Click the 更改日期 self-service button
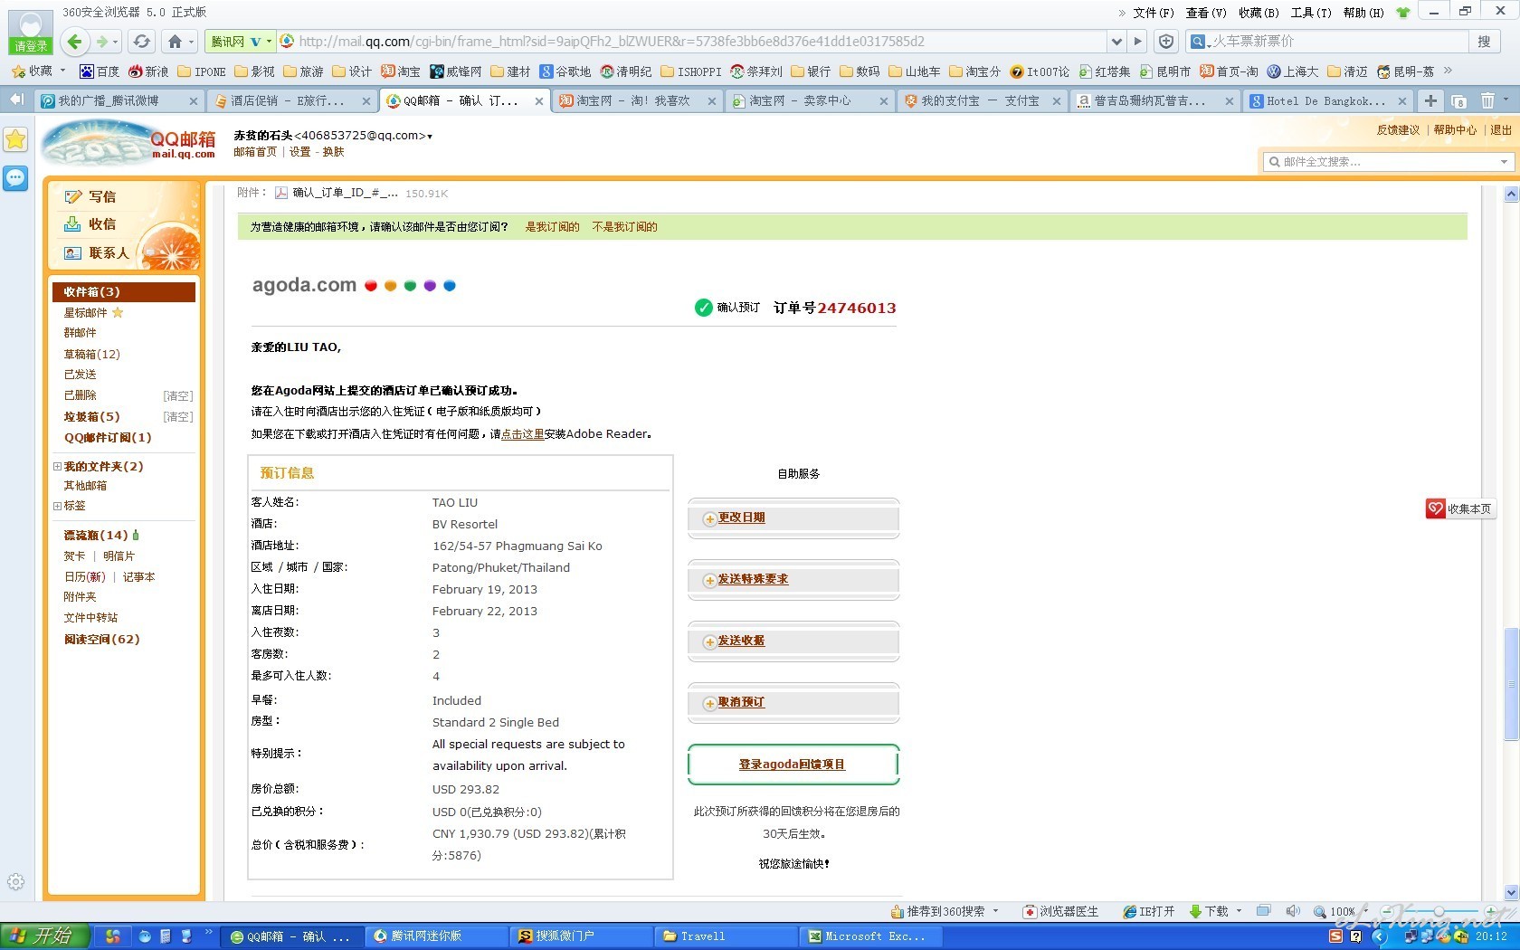The width and height of the screenshot is (1520, 950). coord(793,518)
